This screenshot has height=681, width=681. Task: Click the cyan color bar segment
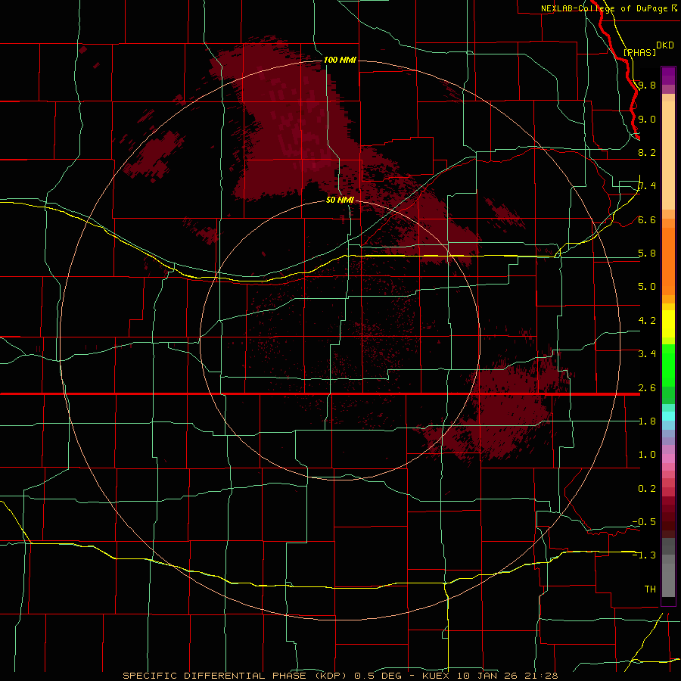coord(668,416)
